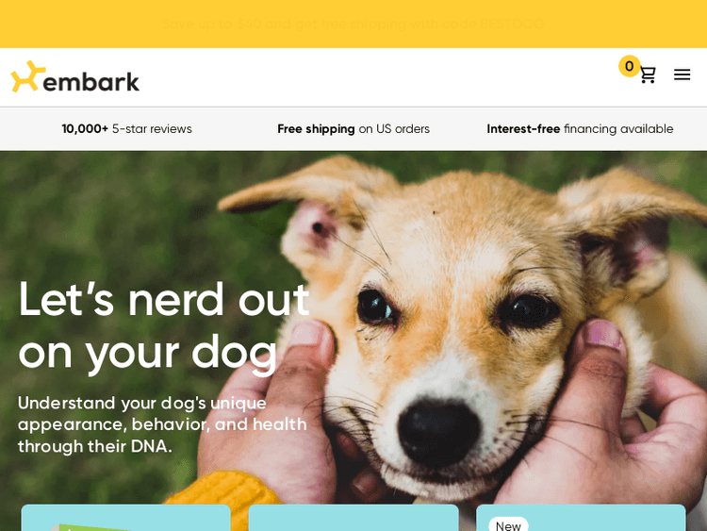Click the puppy's black nose
Screen dimensions: 707x531
click(438, 434)
